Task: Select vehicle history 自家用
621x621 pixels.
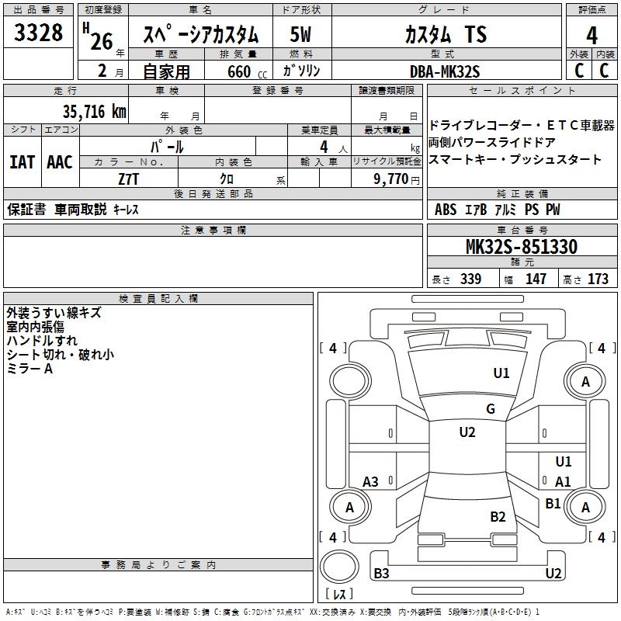Action: (x=166, y=71)
